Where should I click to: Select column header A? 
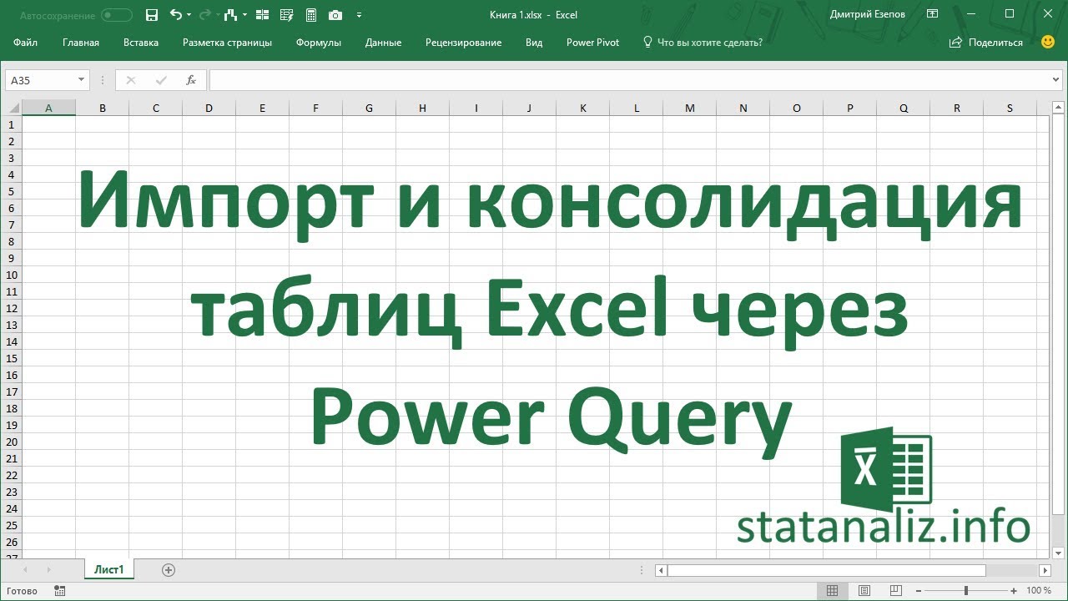click(x=48, y=108)
